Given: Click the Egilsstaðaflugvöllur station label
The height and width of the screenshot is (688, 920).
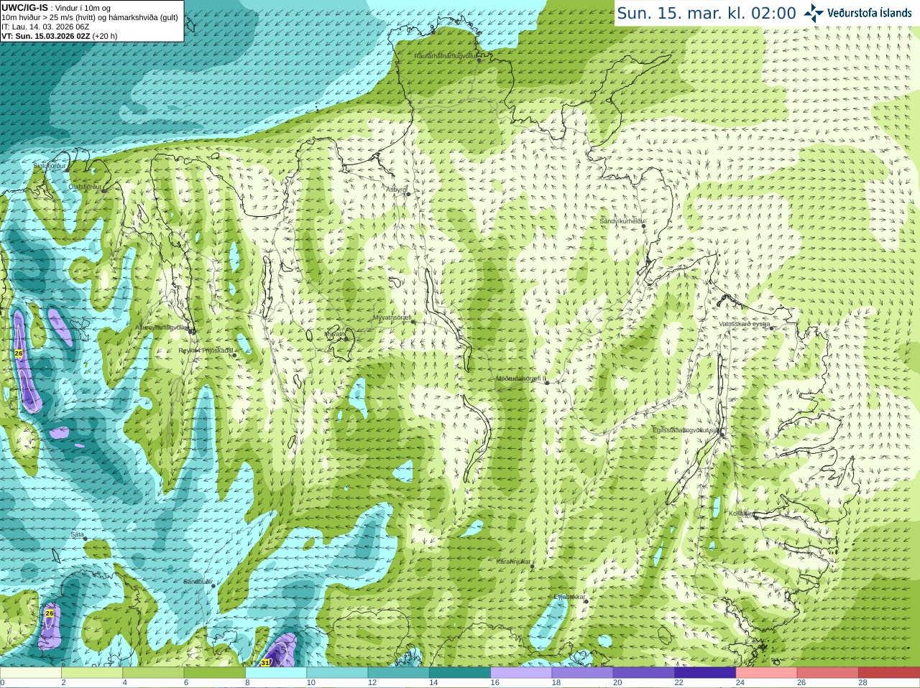Looking at the screenshot, I should [686, 430].
